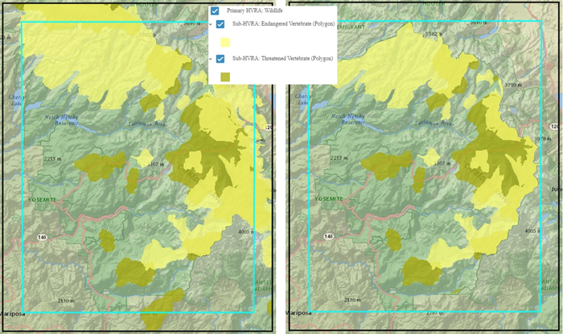This screenshot has height=334, width=563.
Task: Uncheck the Primary HVRA: Wildlife checkbox
Action: [x=215, y=10]
